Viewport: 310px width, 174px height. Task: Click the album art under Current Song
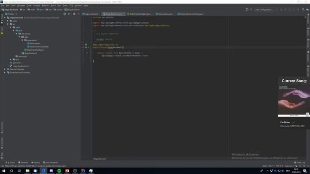coord(294,101)
